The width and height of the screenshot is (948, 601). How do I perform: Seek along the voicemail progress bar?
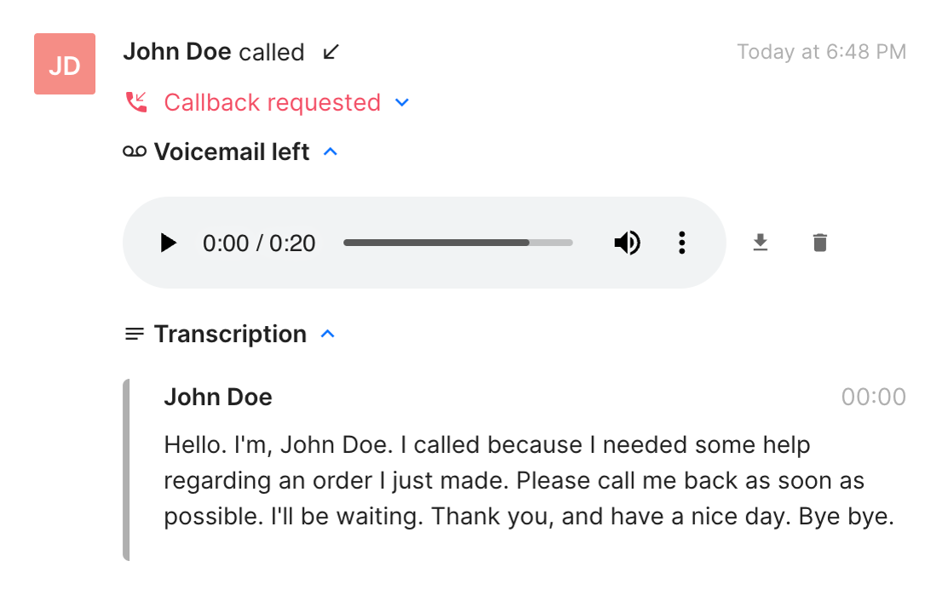click(457, 243)
